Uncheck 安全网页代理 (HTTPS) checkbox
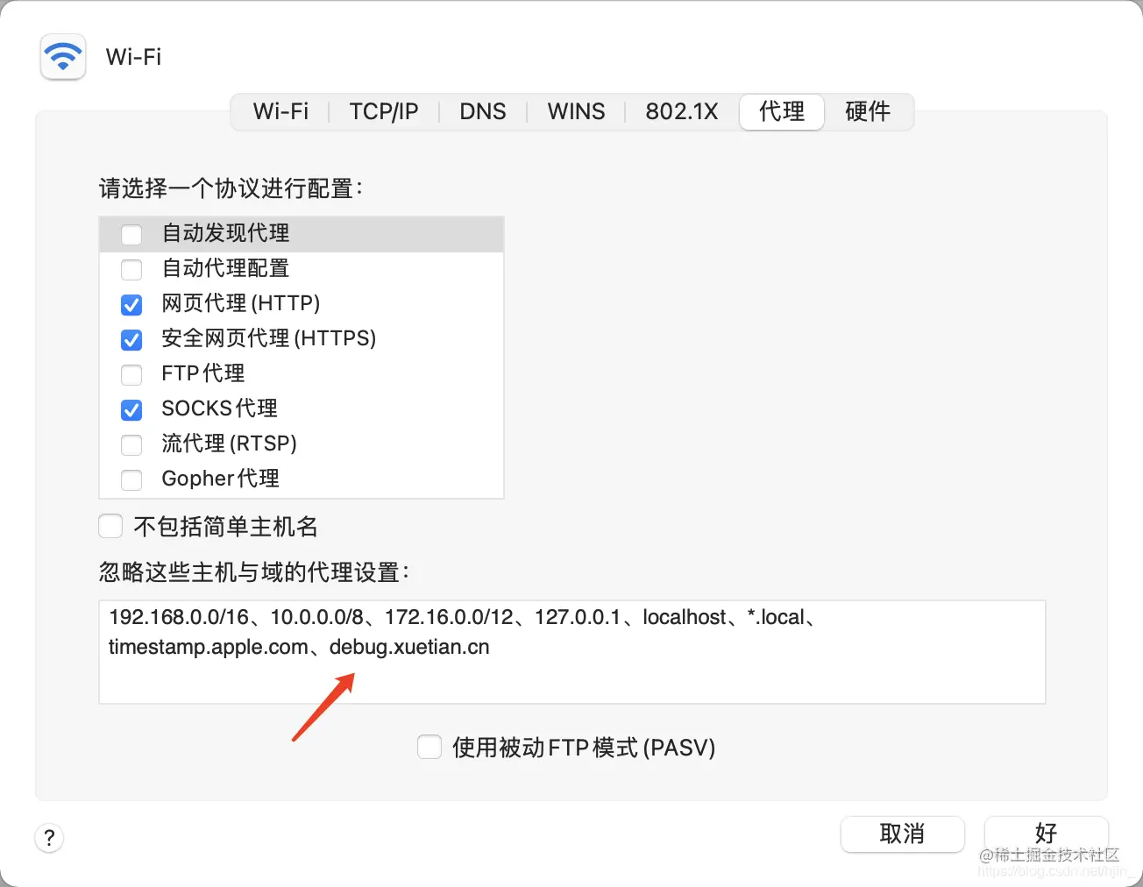 click(x=131, y=339)
